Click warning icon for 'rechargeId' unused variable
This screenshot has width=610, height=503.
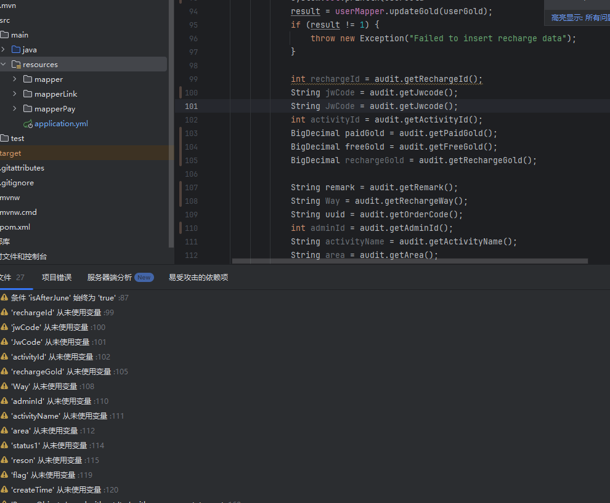click(x=4, y=312)
